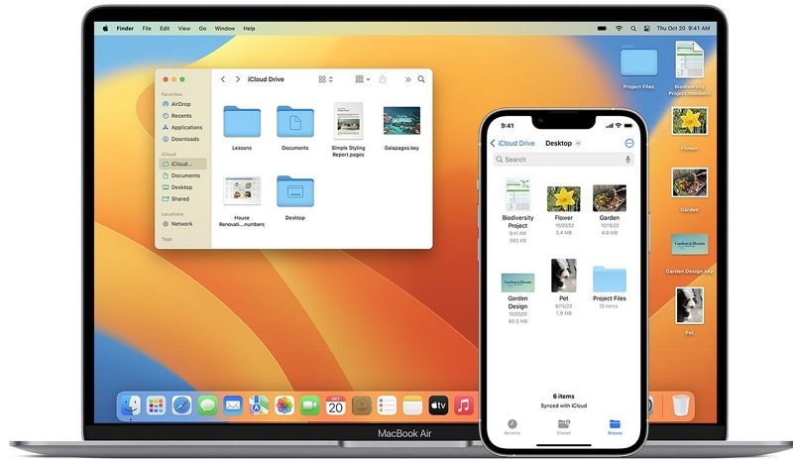This screenshot has width=793, height=459.
Task: Open Reminders app in Dock
Action: pos(387,405)
